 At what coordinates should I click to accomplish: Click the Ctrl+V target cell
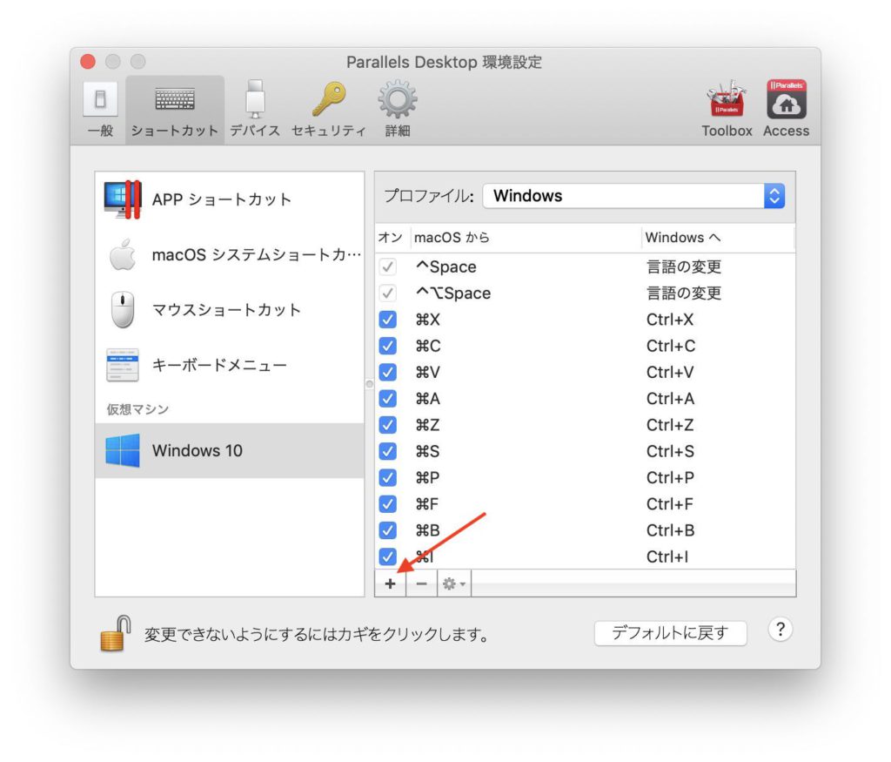(670, 372)
